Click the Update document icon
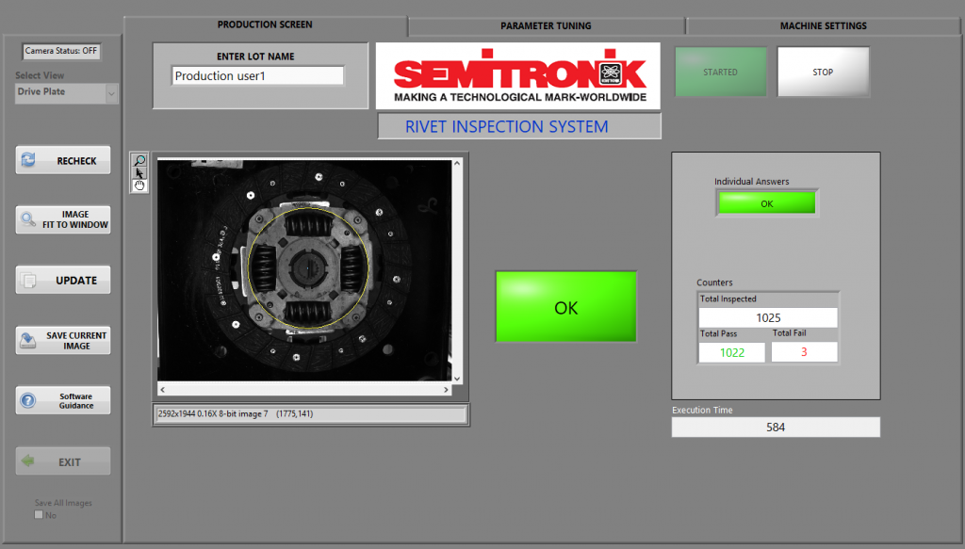The width and height of the screenshot is (965, 549). pos(28,281)
